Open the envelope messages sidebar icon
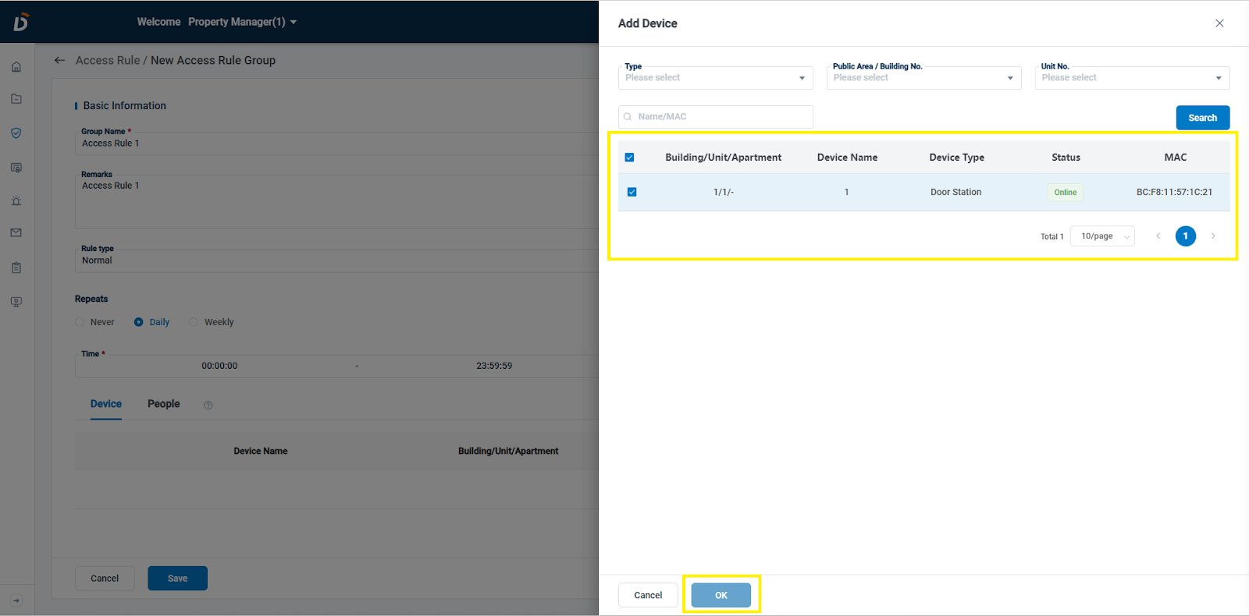The image size is (1249, 616). [16, 233]
